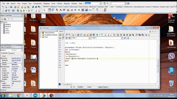Open the first <Нет> combo box in editor
Screen dimensions: 177x99
point(89,38)
